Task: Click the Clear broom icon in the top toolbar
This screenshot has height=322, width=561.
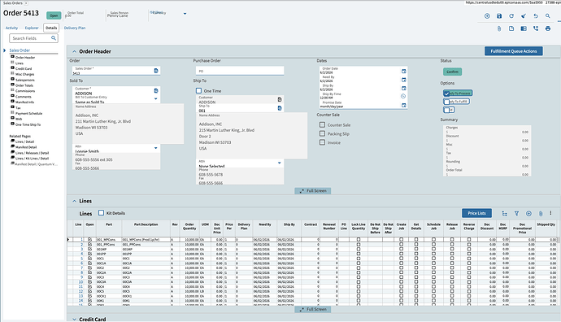Action: pos(524,16)
